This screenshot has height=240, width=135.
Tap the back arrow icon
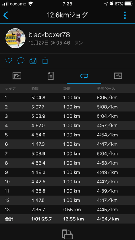[6, 15]
